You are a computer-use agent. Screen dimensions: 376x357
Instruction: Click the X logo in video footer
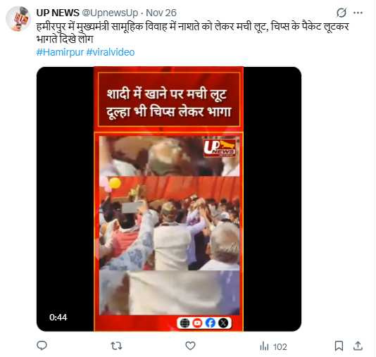[x=223, y=323]
